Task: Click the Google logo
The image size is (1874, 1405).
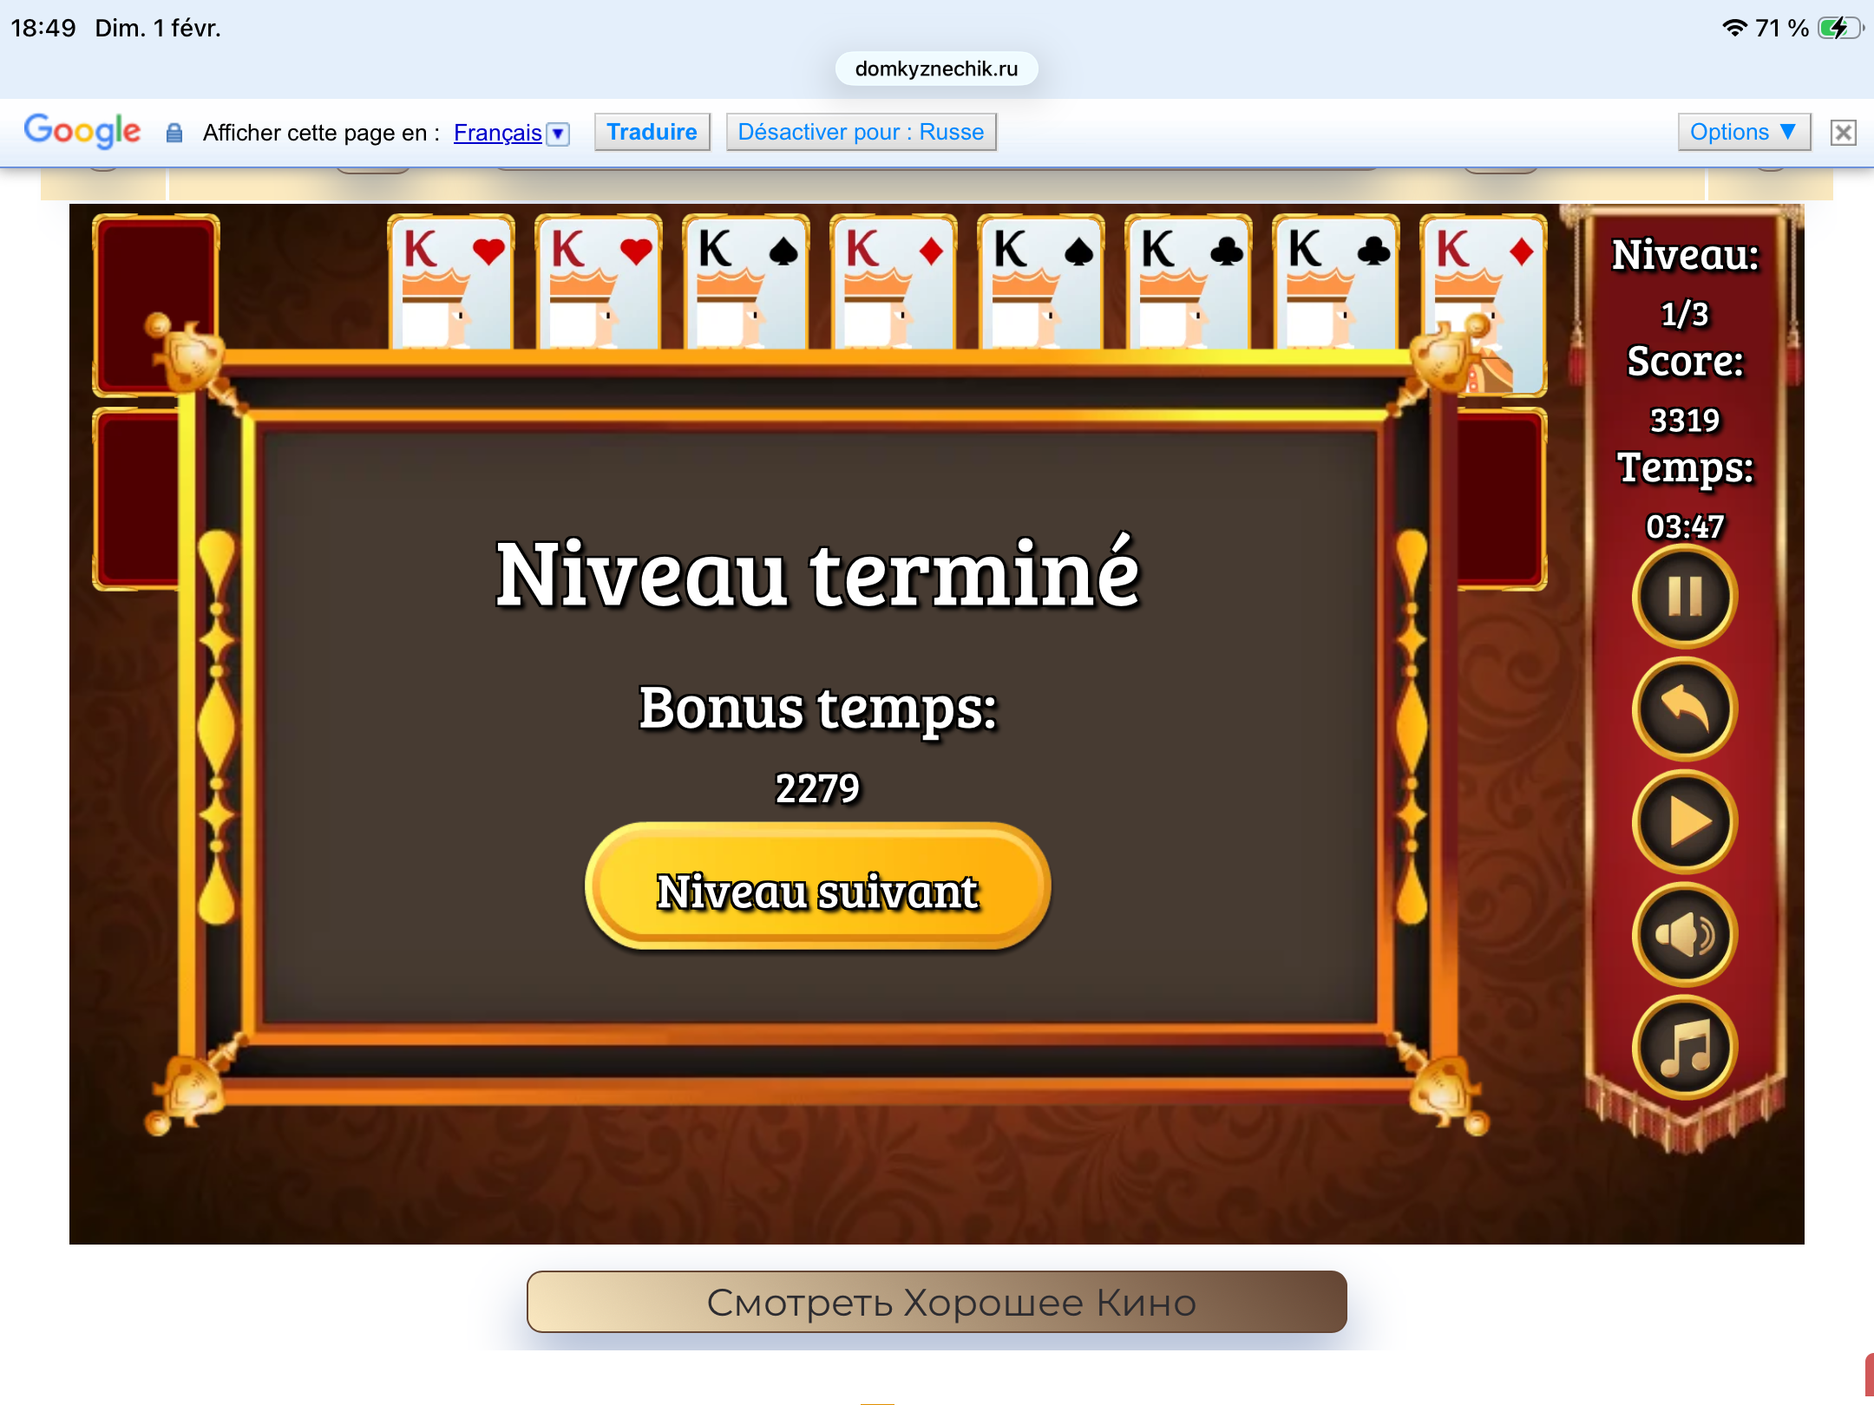Action: point(82,131)
